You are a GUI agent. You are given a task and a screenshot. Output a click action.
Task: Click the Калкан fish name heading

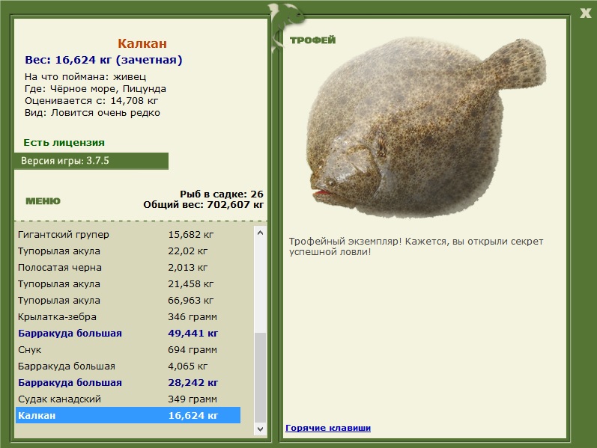pos(142,43)
